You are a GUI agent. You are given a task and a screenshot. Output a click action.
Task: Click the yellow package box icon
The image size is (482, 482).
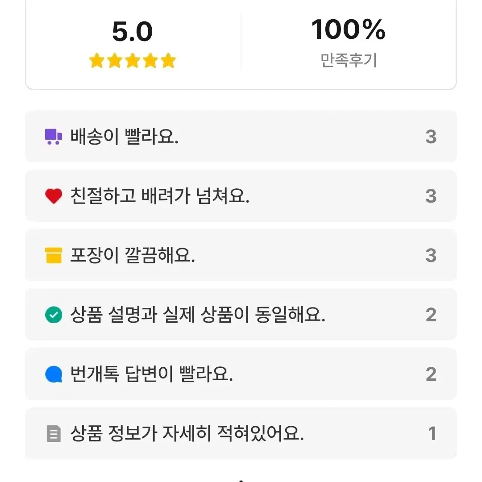click(54, 255)
